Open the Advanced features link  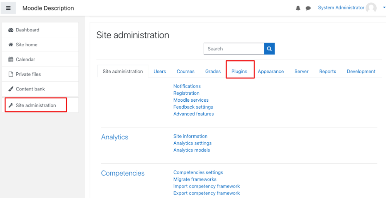[193, 114]
